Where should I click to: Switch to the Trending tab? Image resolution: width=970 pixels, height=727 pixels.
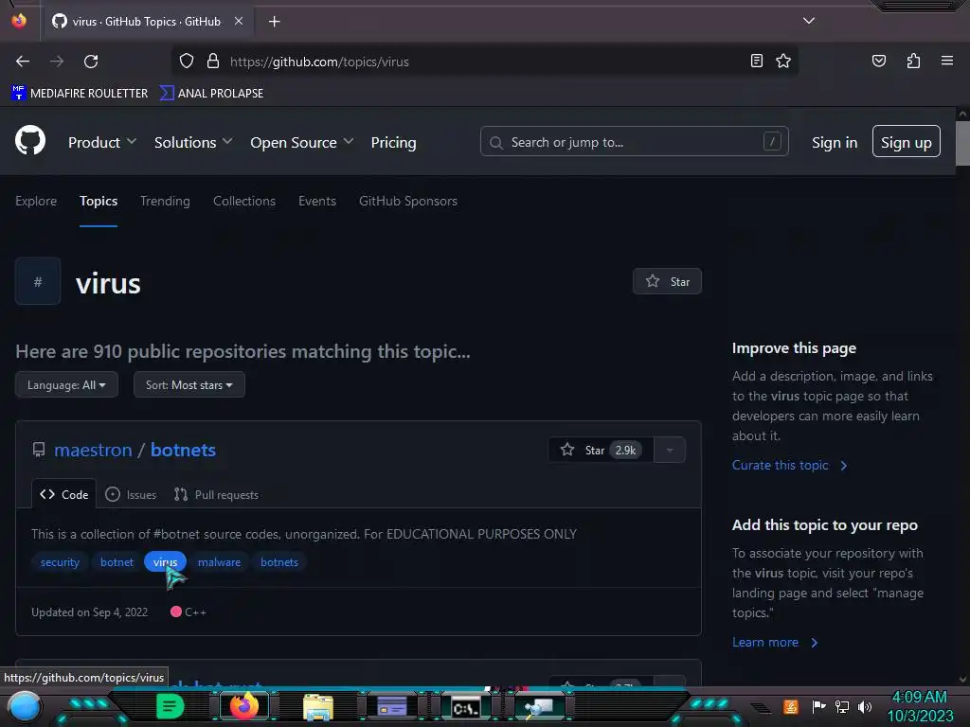tap(165, 201)
